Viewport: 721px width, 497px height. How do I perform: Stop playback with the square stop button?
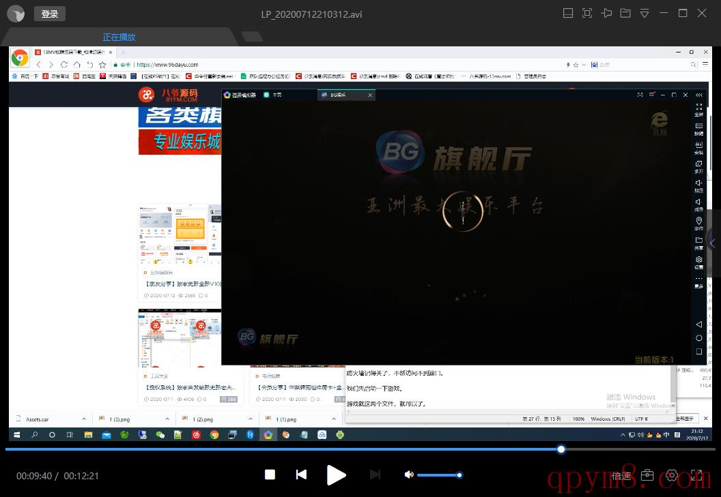[270, 475]
